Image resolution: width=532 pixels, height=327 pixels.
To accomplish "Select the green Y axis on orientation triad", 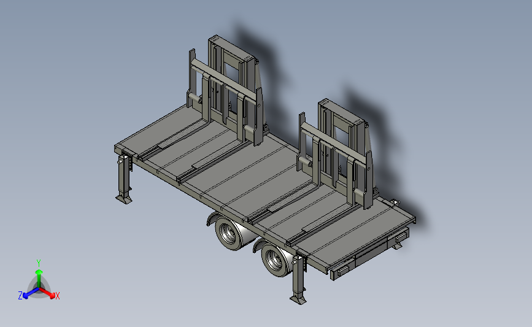I will 39,278.
